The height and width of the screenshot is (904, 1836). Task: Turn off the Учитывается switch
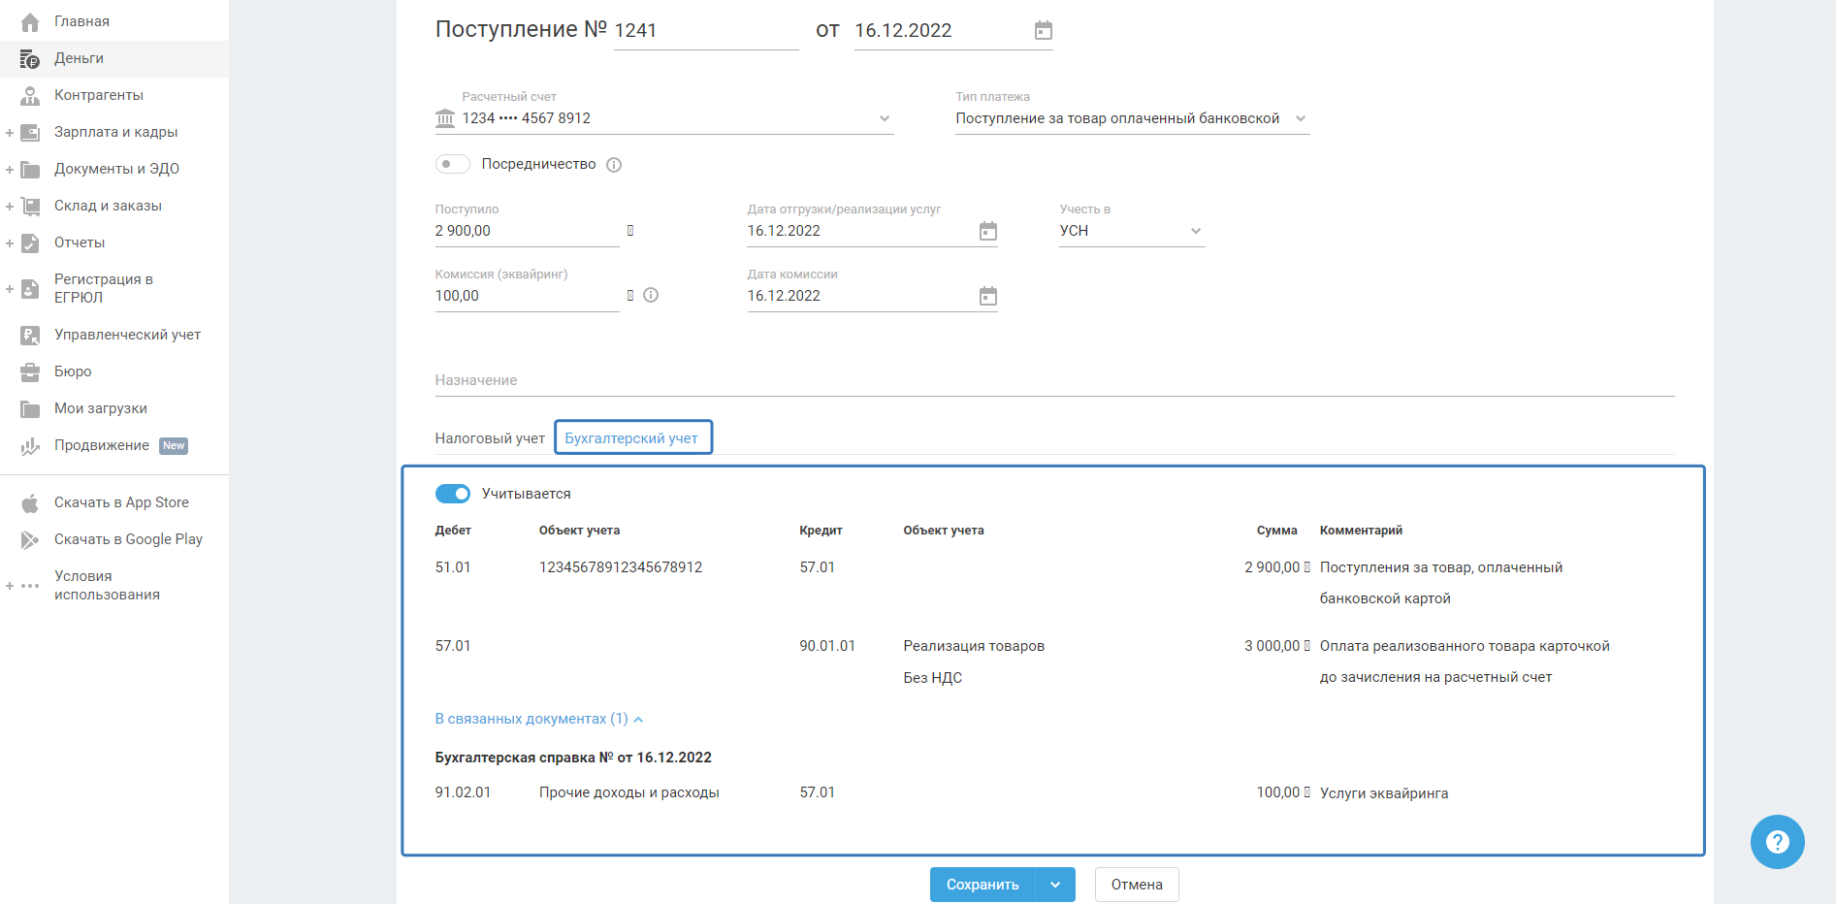coord(452,494)
